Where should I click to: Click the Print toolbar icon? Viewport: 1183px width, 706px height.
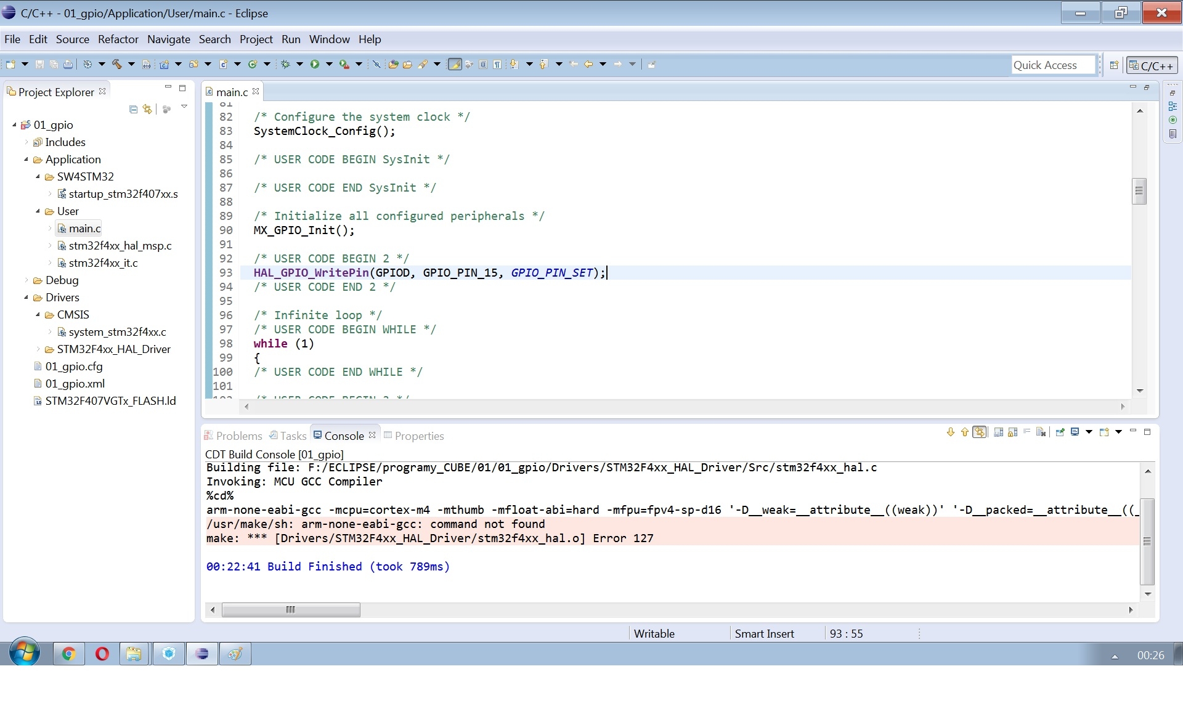(68, 64)
